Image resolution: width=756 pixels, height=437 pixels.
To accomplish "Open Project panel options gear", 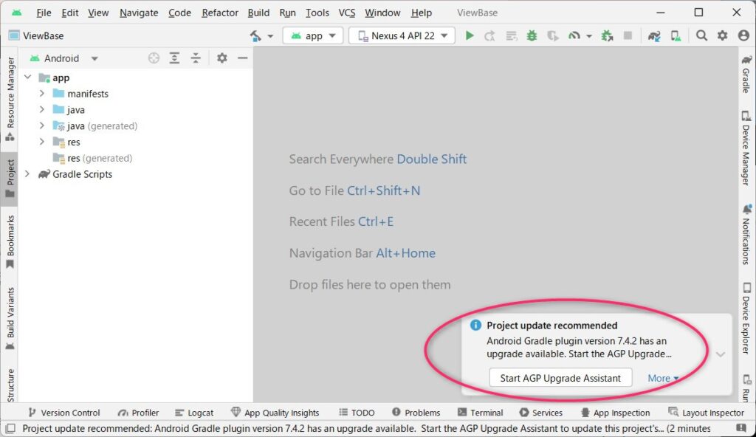I will tap(221, 58).
